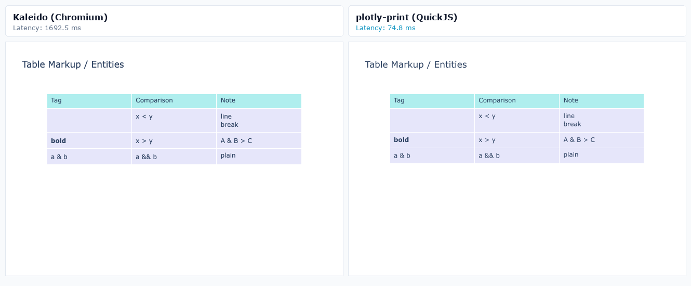Click the 'x < y' cell in Kaleido table
This screenshot has width=691, height=286.
(174, 121)
